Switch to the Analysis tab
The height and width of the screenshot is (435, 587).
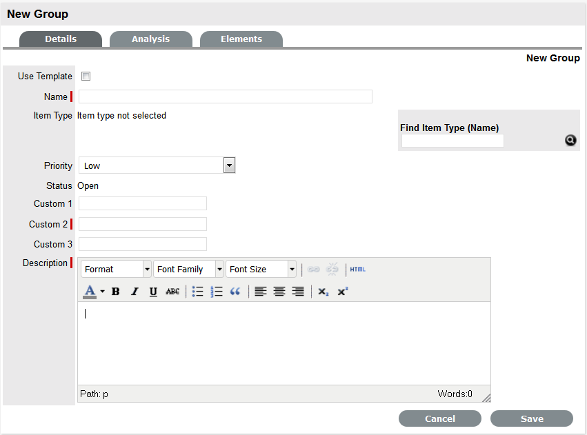pos(150,39)
